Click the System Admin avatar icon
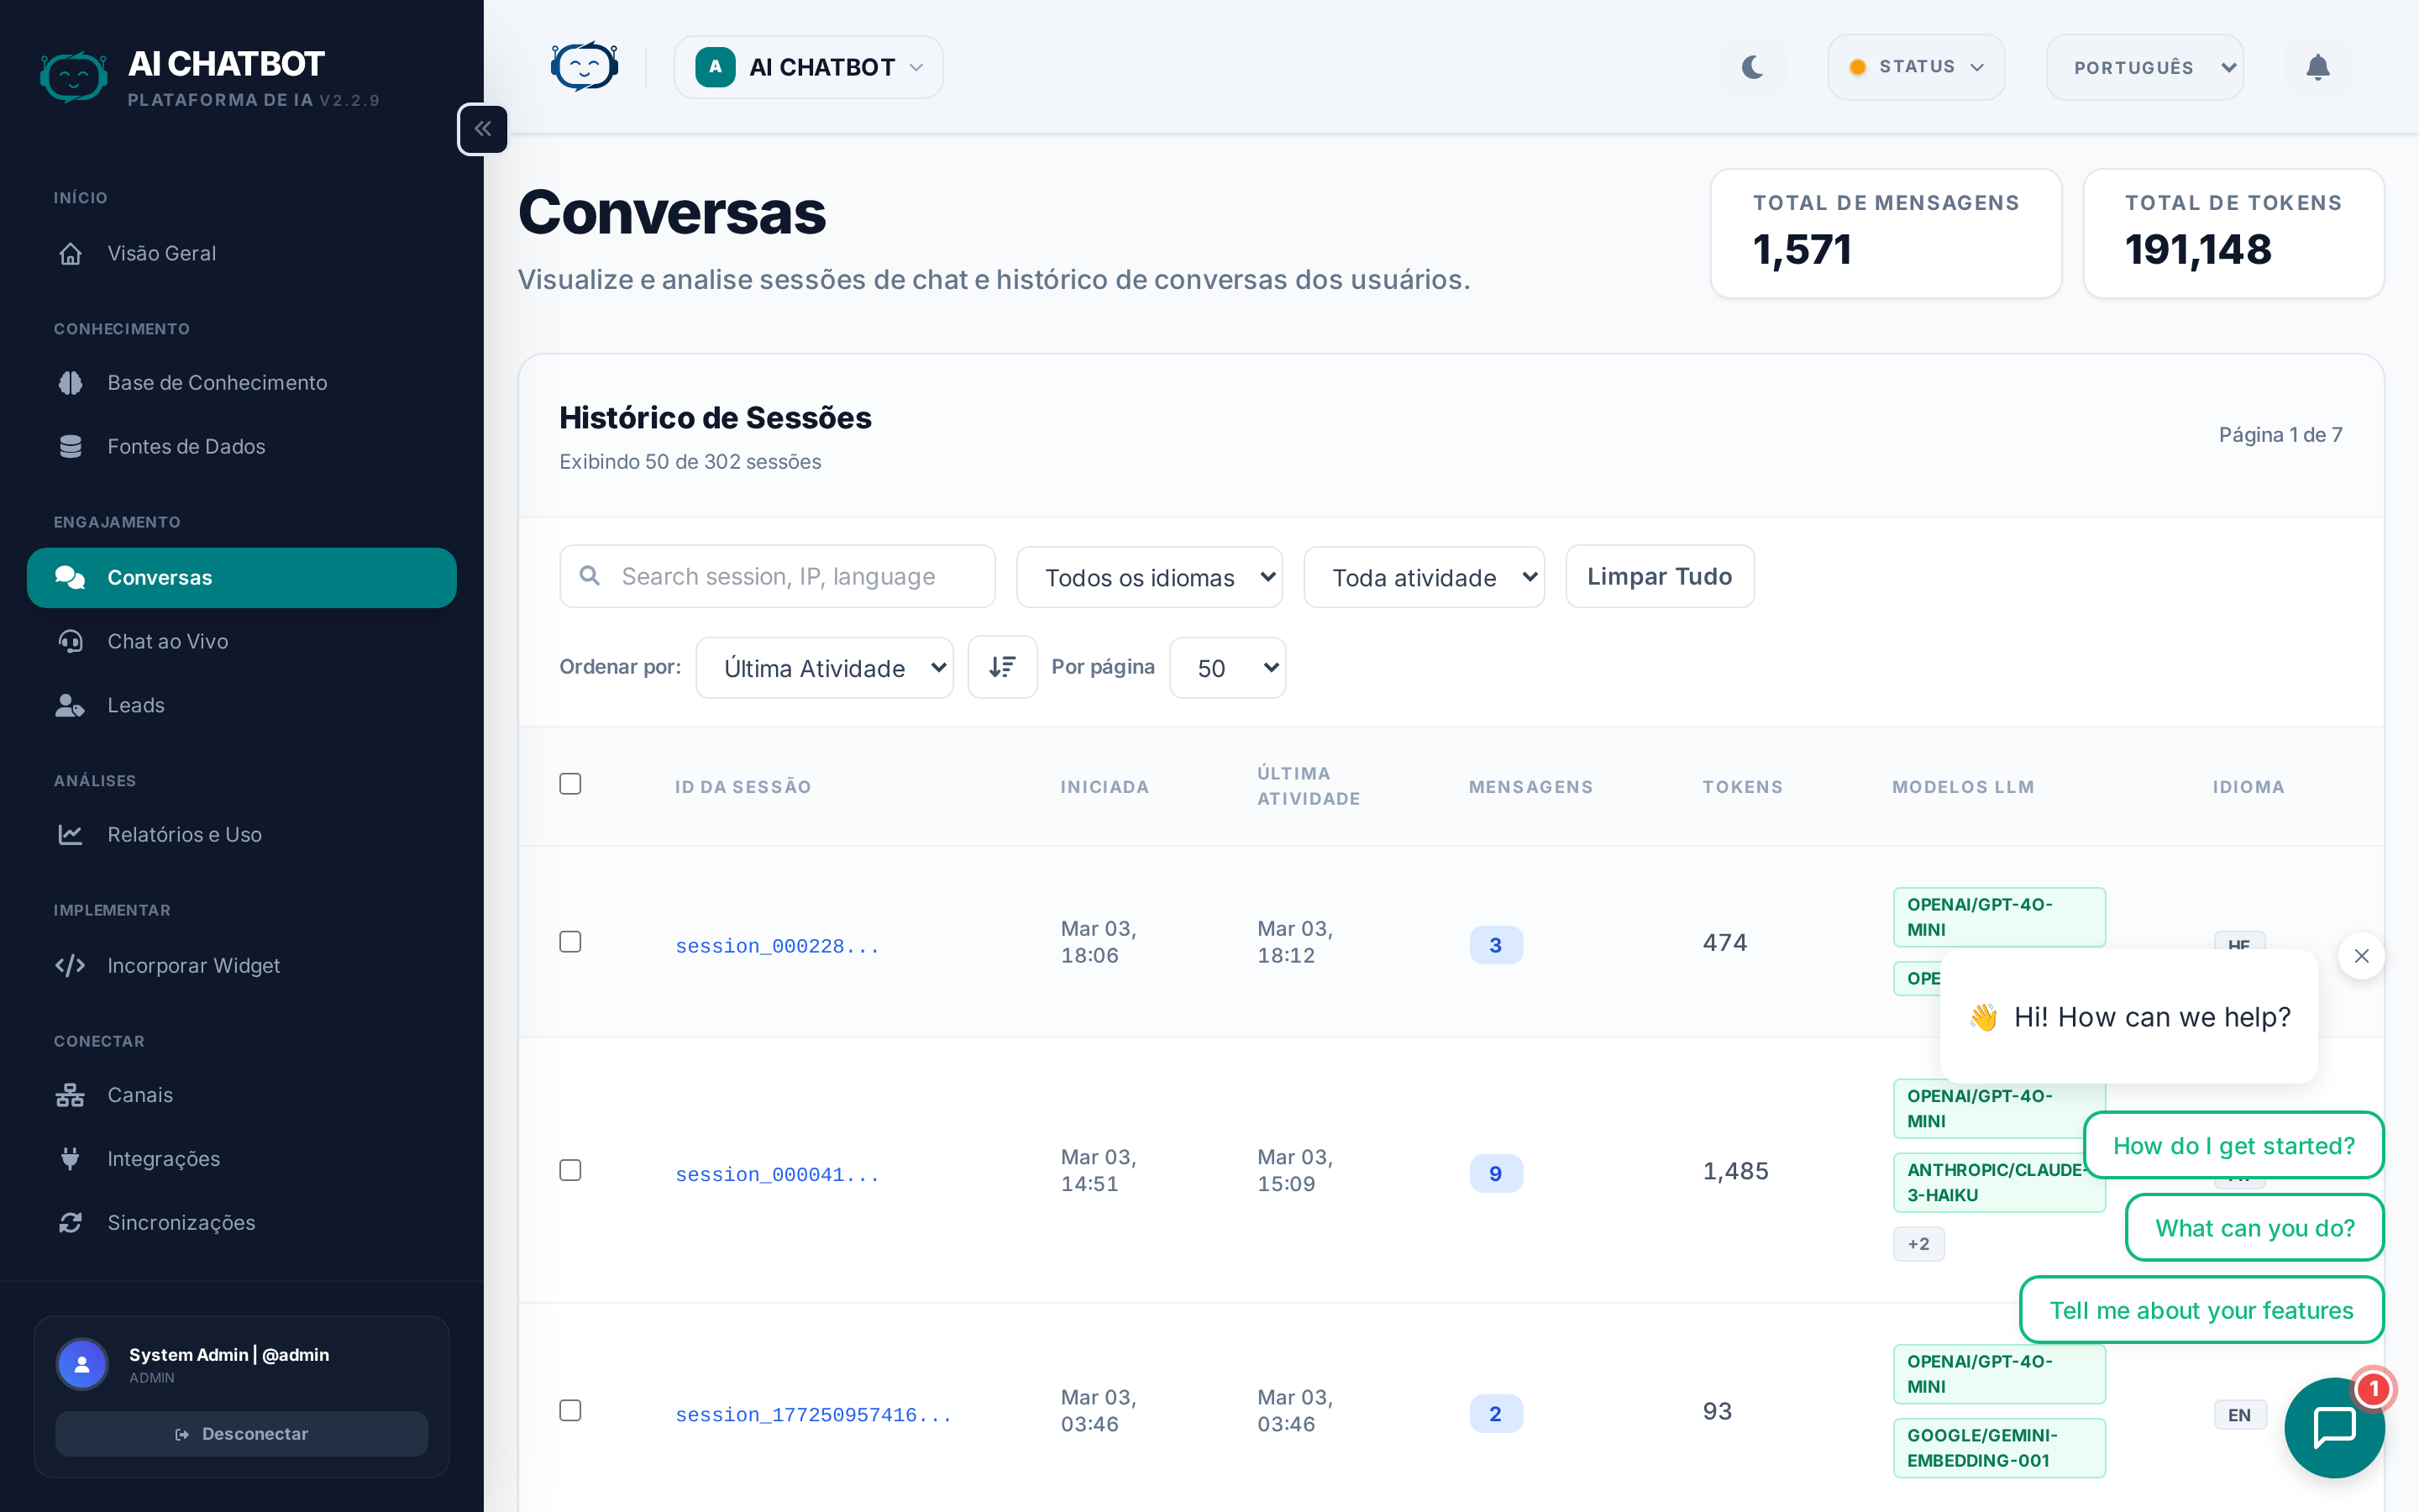 (83, 1363)
